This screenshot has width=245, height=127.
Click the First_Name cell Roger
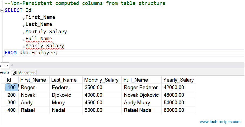click(x=34, y=88)
